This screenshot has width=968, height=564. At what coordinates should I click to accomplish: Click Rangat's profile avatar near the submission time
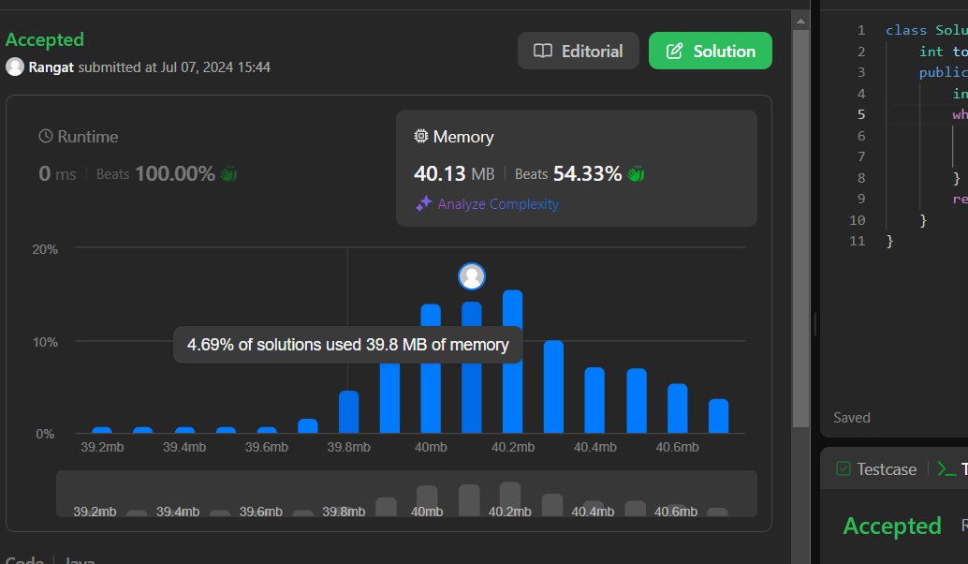[15, 67]
